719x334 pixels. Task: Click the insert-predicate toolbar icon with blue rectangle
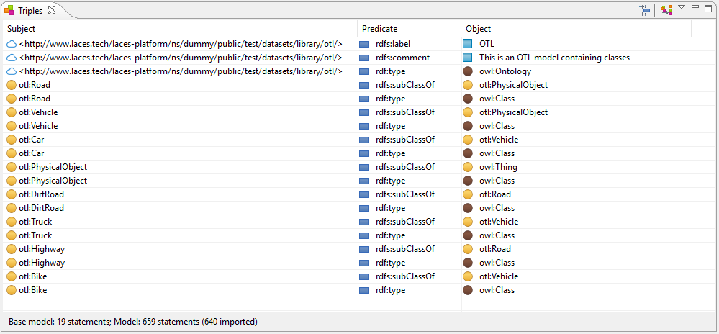click(645, 10)
